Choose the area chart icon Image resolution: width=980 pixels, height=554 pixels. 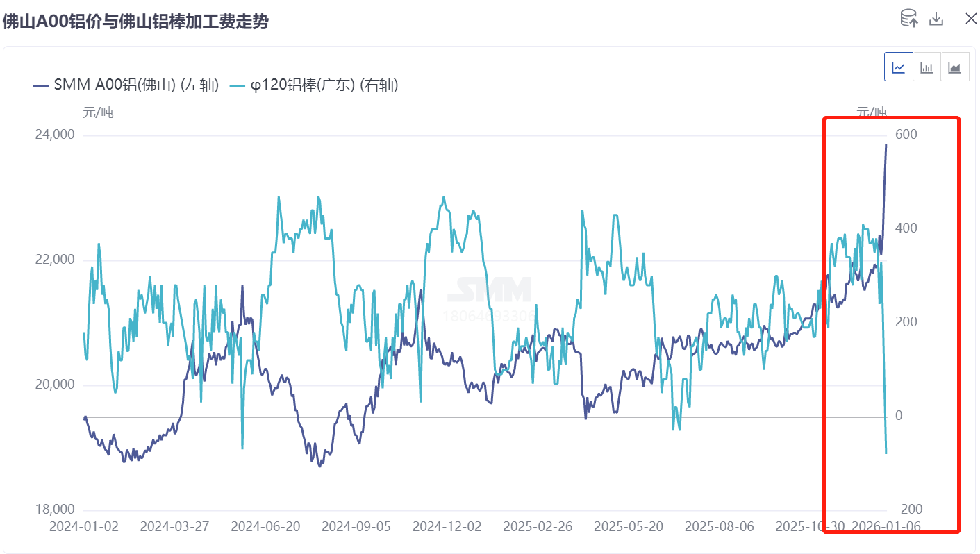point(954,67)
